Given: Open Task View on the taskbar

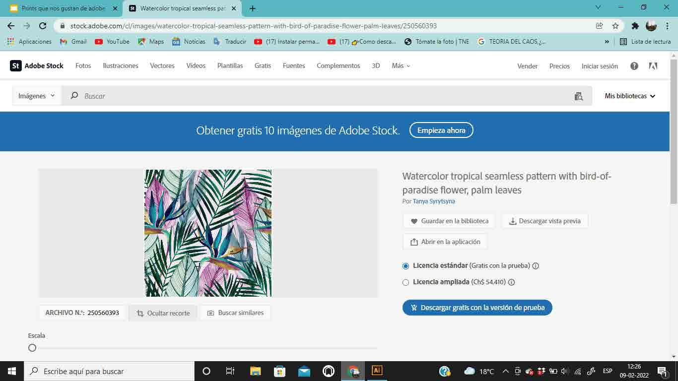Looking at the screenshot, I should coord(230,371).
